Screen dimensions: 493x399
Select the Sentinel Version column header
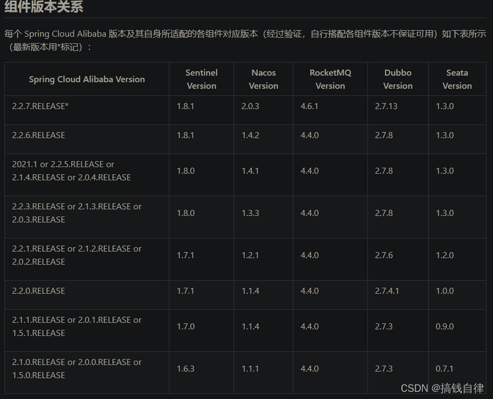point(202,79)
